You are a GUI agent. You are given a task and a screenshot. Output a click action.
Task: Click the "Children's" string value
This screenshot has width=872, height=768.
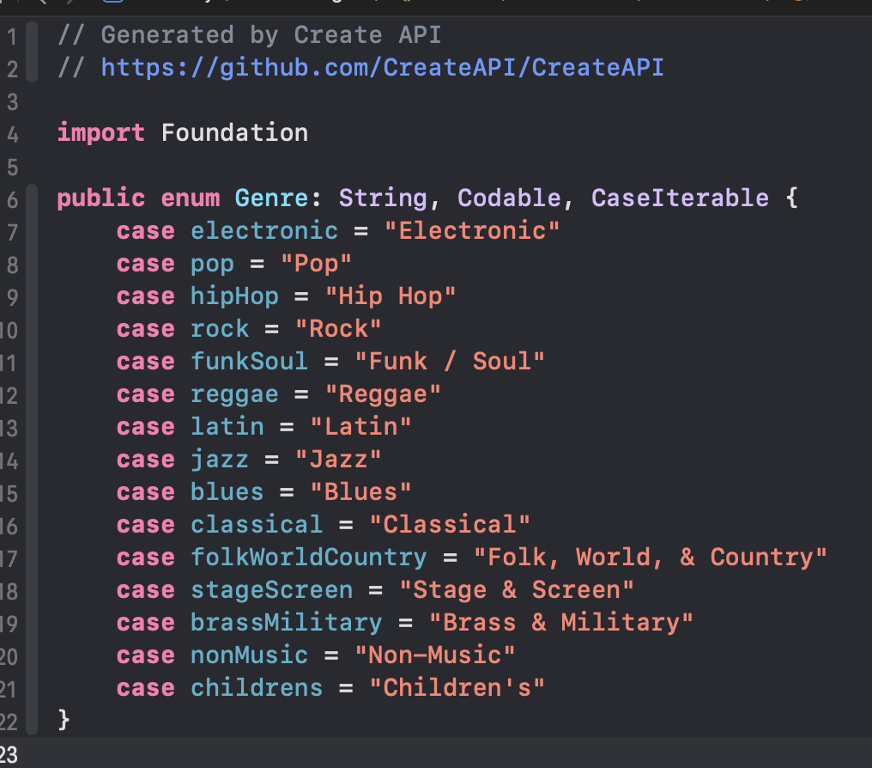point(457,688)
